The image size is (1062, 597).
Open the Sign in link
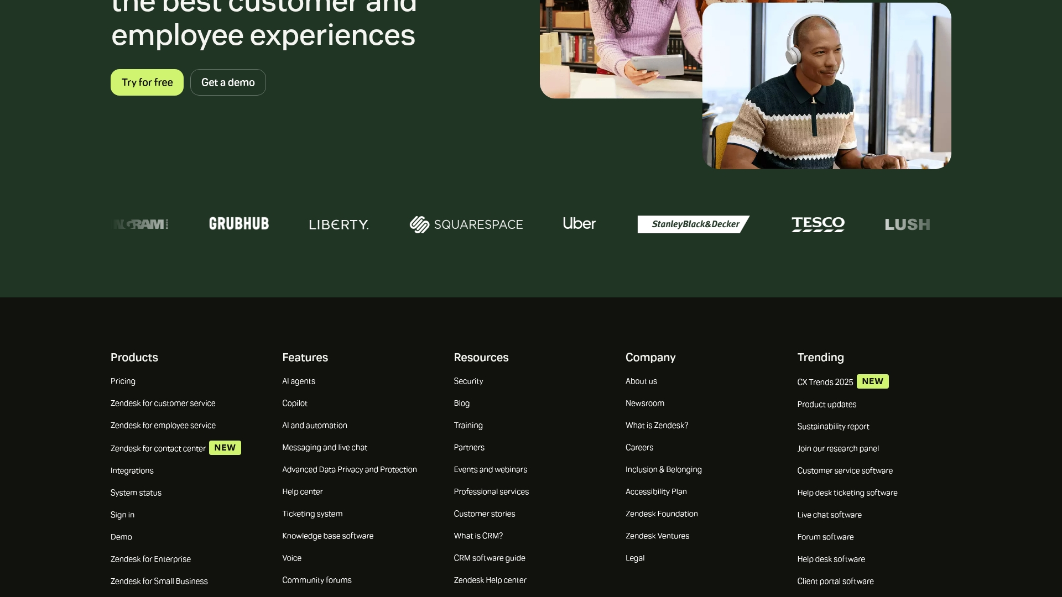[122, 515]
